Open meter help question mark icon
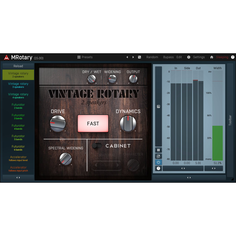Viewport: 236px width, 236px height. pyautogui.click(x=158, y=168)
